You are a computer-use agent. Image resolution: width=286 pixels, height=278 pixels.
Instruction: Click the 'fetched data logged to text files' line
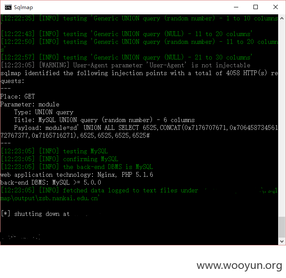click(x=139, y=190)
